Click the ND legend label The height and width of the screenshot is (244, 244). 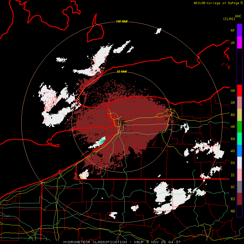coord(233,211)
